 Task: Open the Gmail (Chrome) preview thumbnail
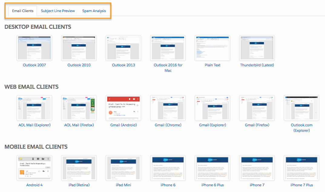point(168,108)
